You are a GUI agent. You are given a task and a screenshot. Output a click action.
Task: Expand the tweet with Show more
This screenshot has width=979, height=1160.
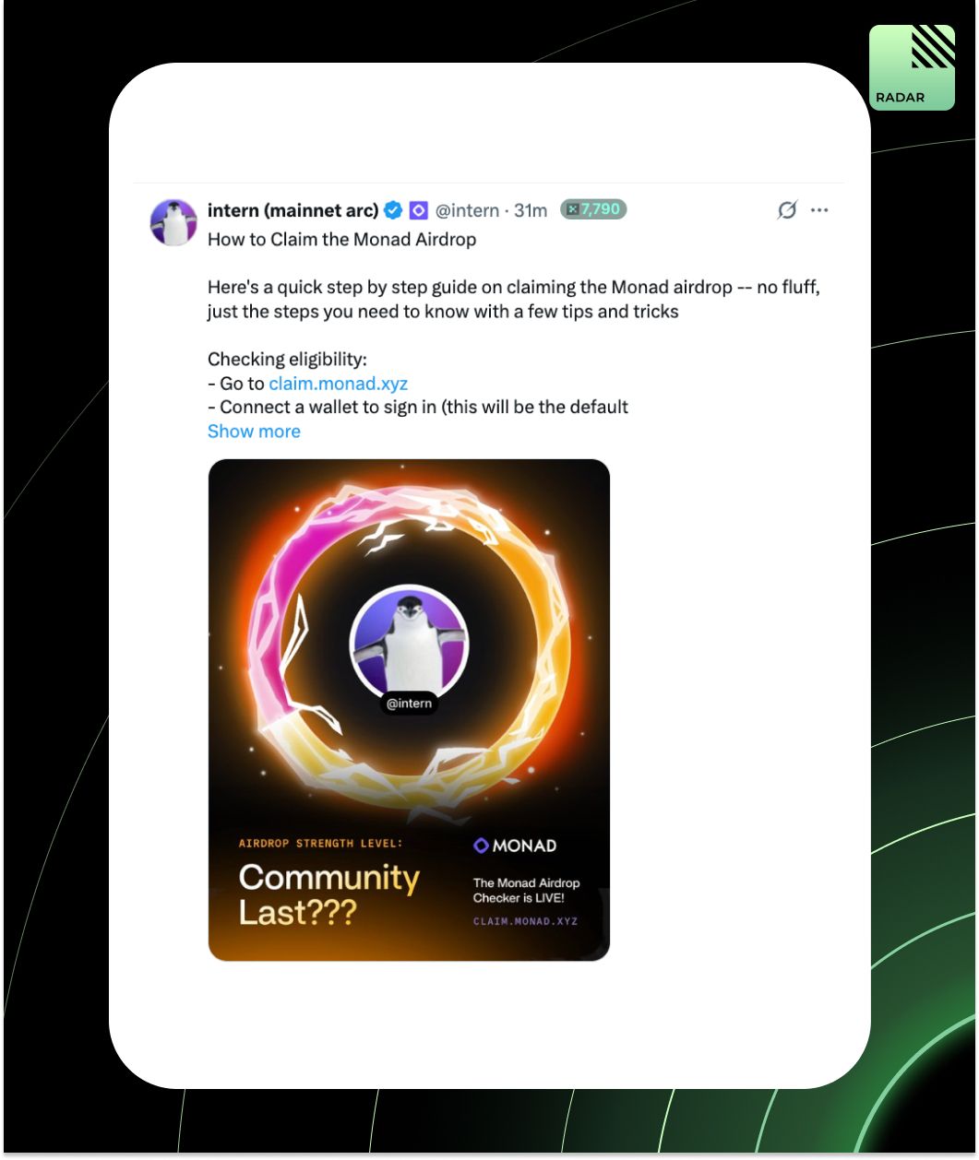point(254,432)
